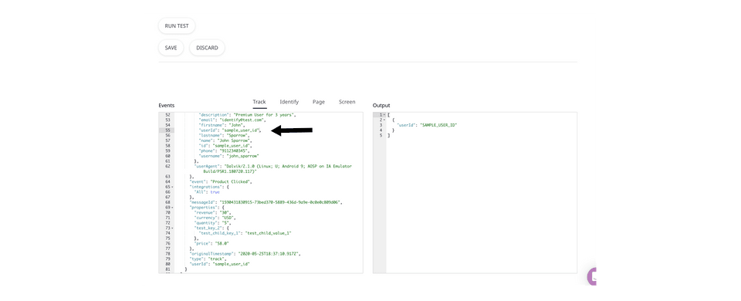Fold the test_key_2 block at line 73
This screenshot has height=301, width=741.
pyautogui.click(x=172, y=228)
